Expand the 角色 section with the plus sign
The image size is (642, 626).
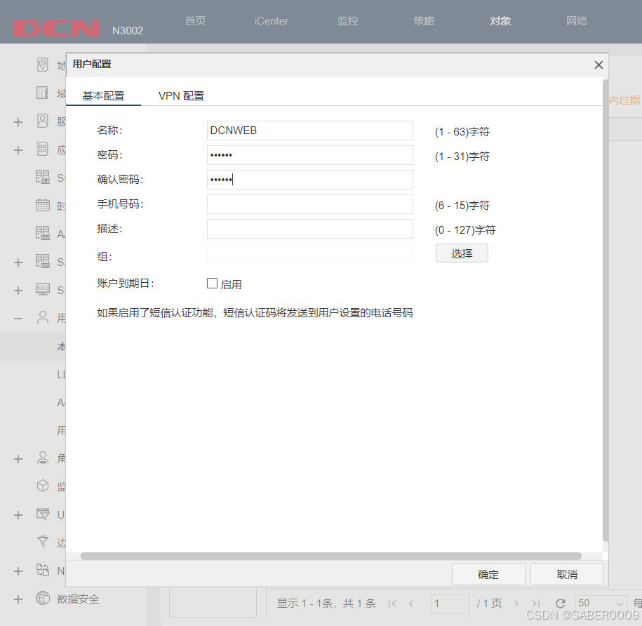(x=18, y=458)
